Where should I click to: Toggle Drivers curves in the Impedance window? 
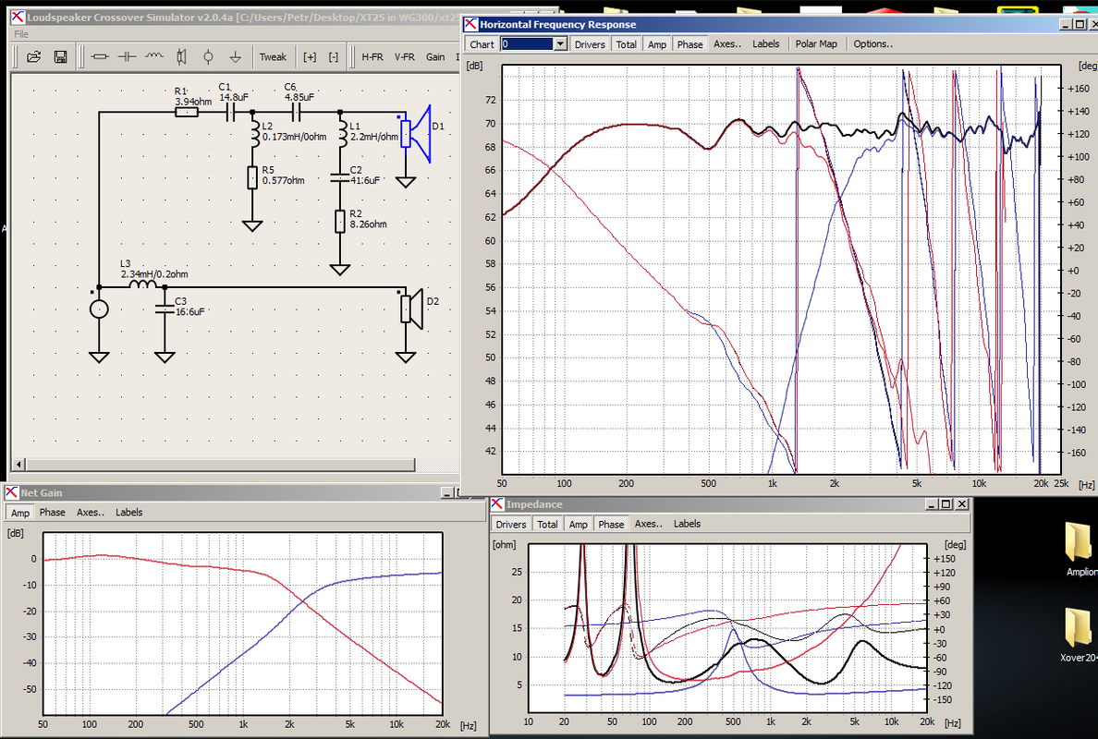[x=510, y=524]
